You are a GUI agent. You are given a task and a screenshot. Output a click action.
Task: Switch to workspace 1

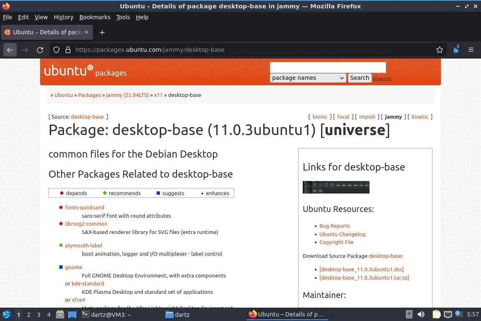tap(19, 315)
